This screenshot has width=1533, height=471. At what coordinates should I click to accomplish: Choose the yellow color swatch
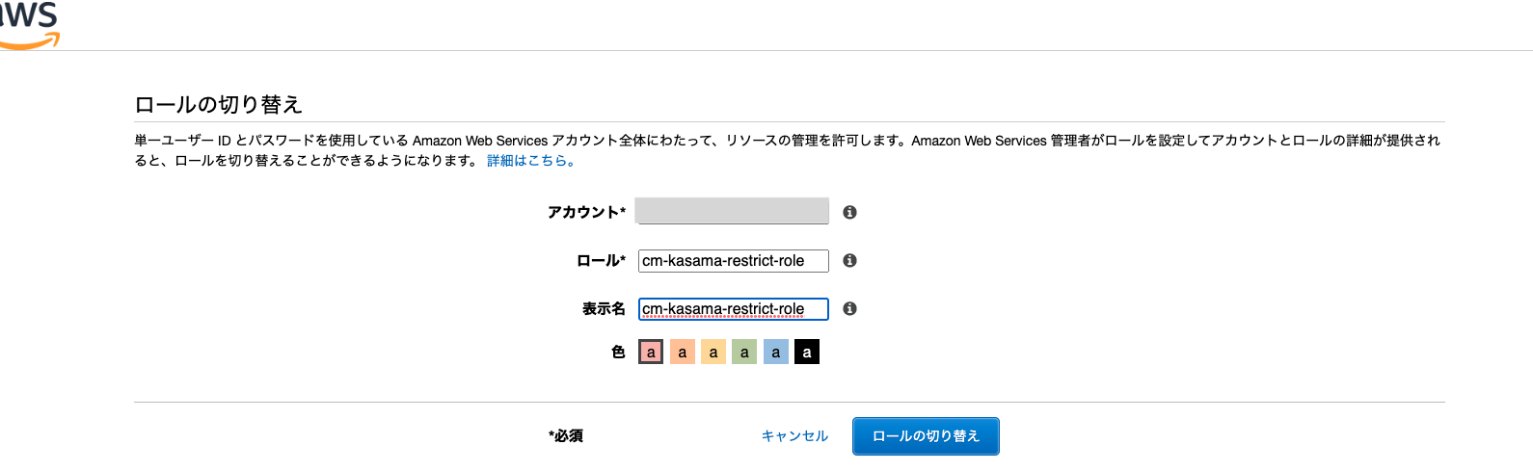(x=713, y=353)
